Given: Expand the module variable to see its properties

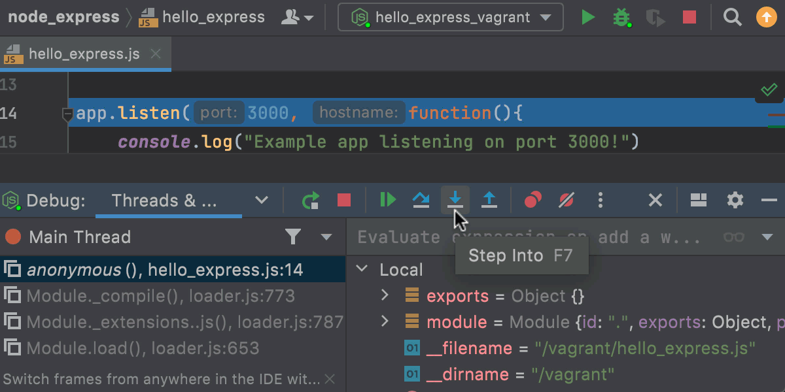Looking at the screenshot, I should (383, 321).
